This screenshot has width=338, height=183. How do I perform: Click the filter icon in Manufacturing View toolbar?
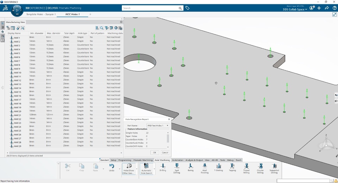(106, 28)
